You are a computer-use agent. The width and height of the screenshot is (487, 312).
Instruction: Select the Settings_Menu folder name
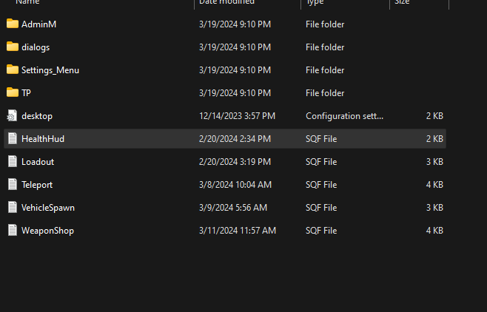point(50,70)
